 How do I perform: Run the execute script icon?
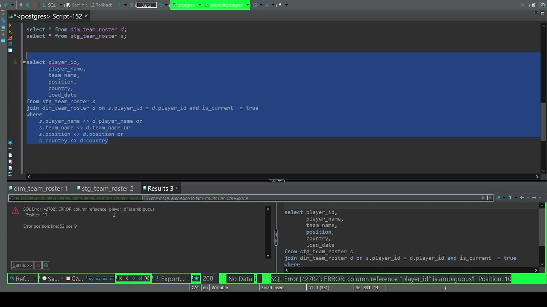[x=10, y=38]
